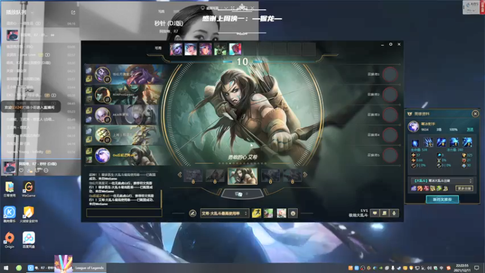Switch to music player taskbar item
The height and width of the screenshot is (273, 485).
(40, 268)
